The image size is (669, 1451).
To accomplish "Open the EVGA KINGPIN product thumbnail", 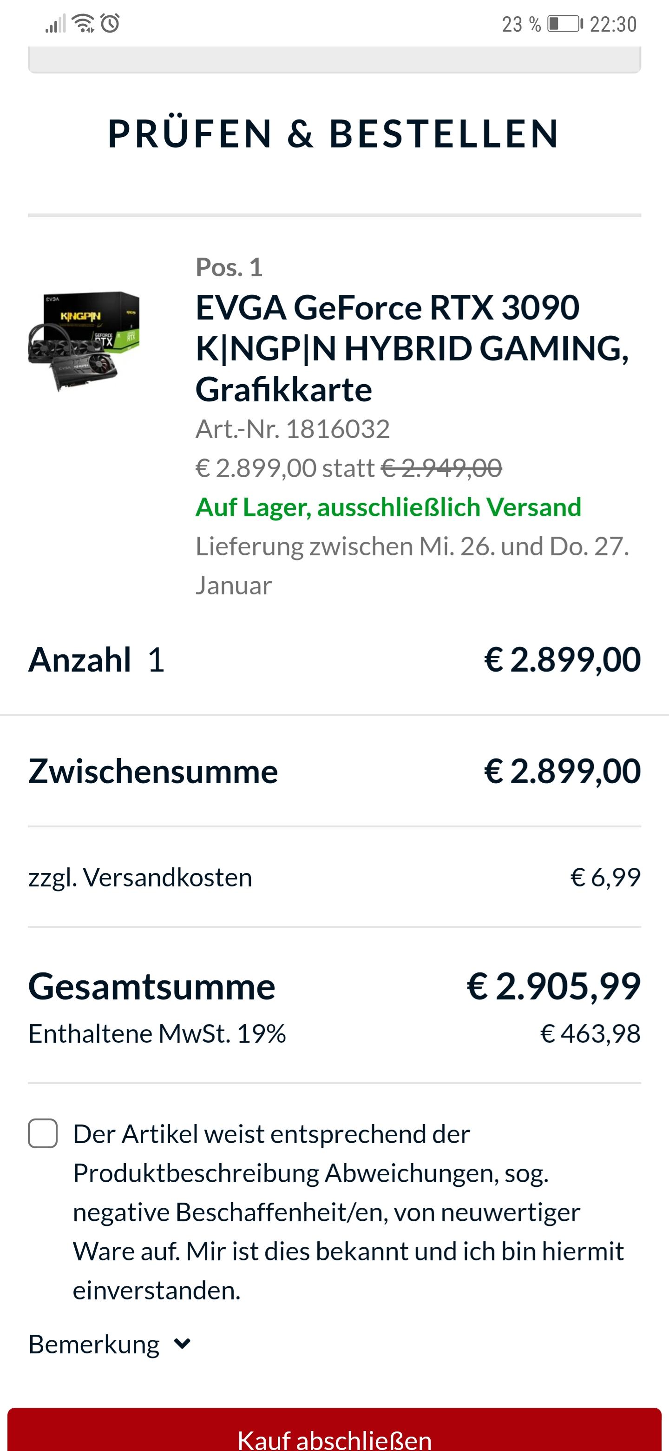I will pyautogui.click(x=84, y=341).
